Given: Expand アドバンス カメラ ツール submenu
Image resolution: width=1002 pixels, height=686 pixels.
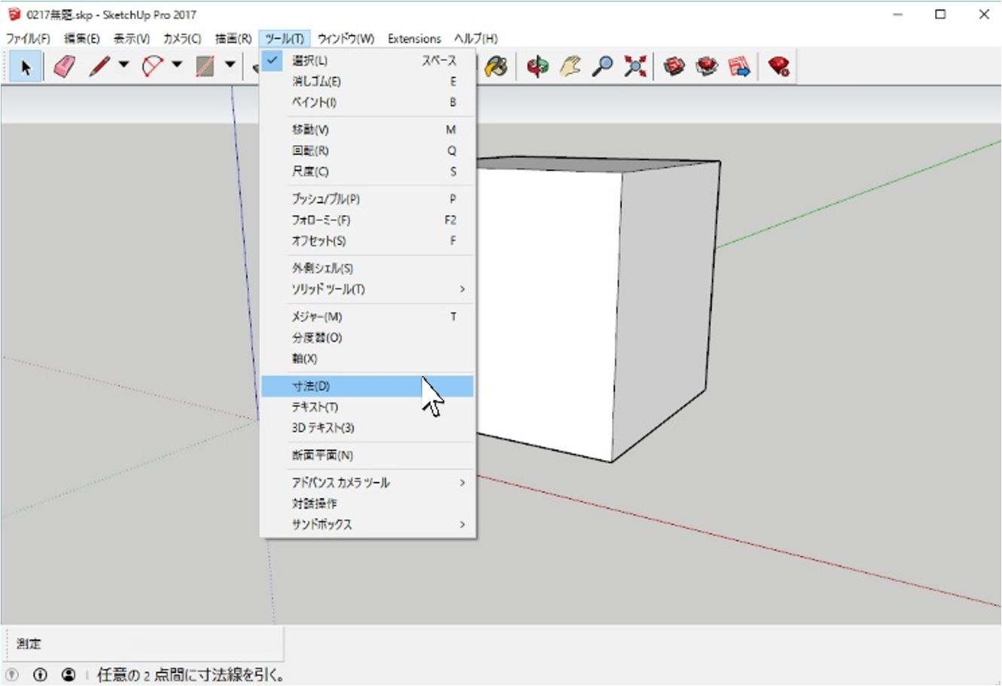Looking at the screenshot, I should pos(367,483).
